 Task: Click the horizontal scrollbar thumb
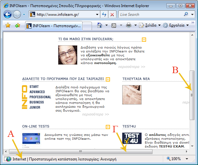point(81,151)
